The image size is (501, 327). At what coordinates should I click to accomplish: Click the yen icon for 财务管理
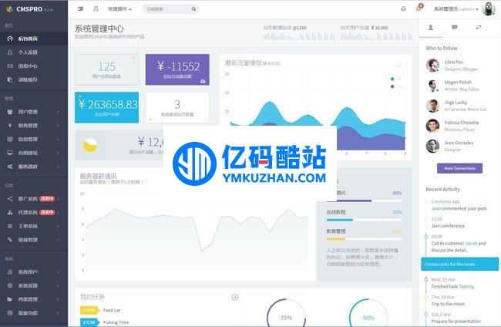[x=10, y=126]
